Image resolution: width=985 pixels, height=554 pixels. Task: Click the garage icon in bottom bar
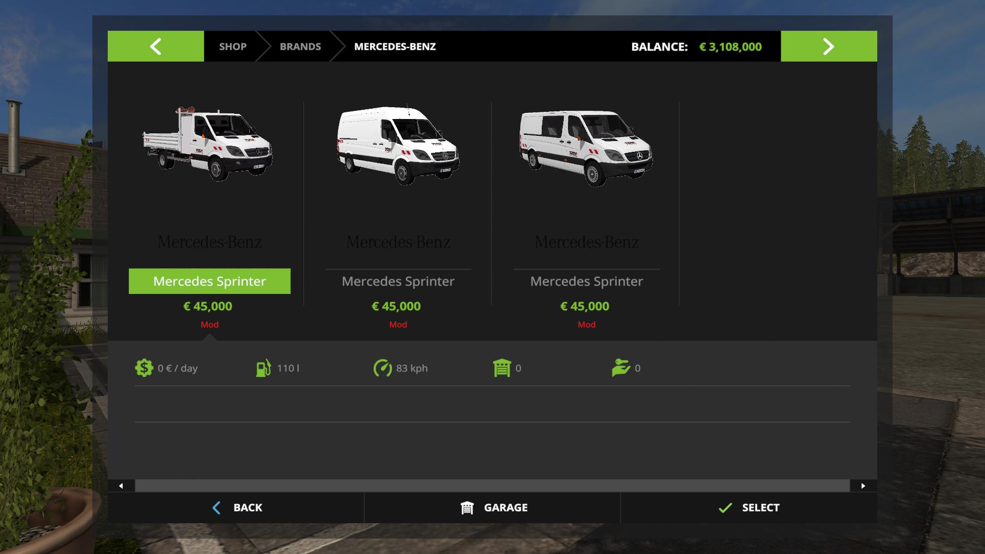coord(467,508)
